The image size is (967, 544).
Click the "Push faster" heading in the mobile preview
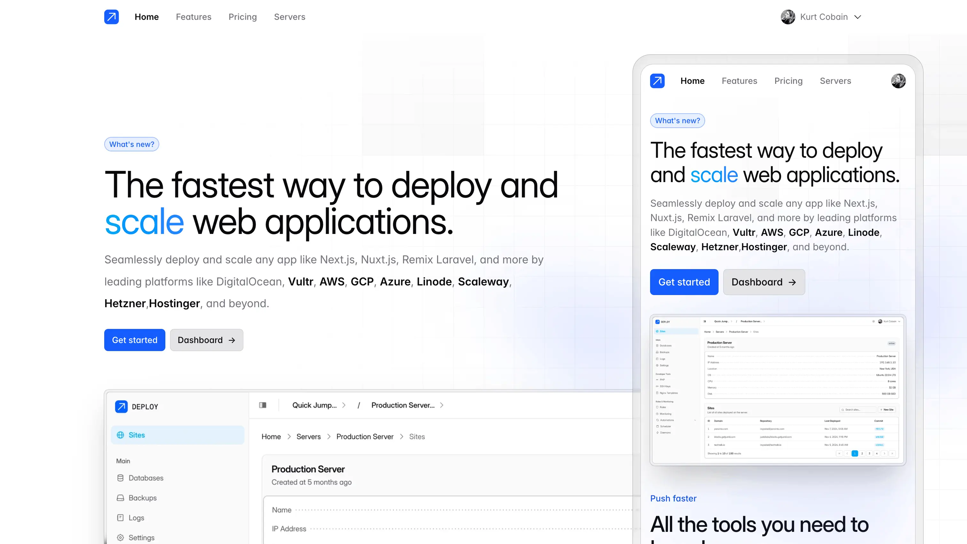(x=673, y=499)
